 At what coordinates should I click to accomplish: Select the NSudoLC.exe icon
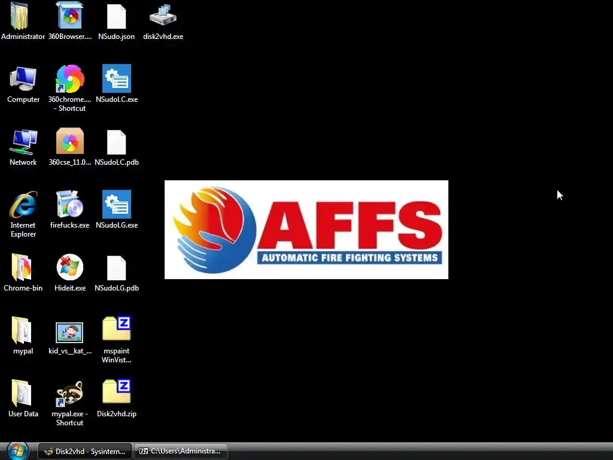tap(117, 78)
